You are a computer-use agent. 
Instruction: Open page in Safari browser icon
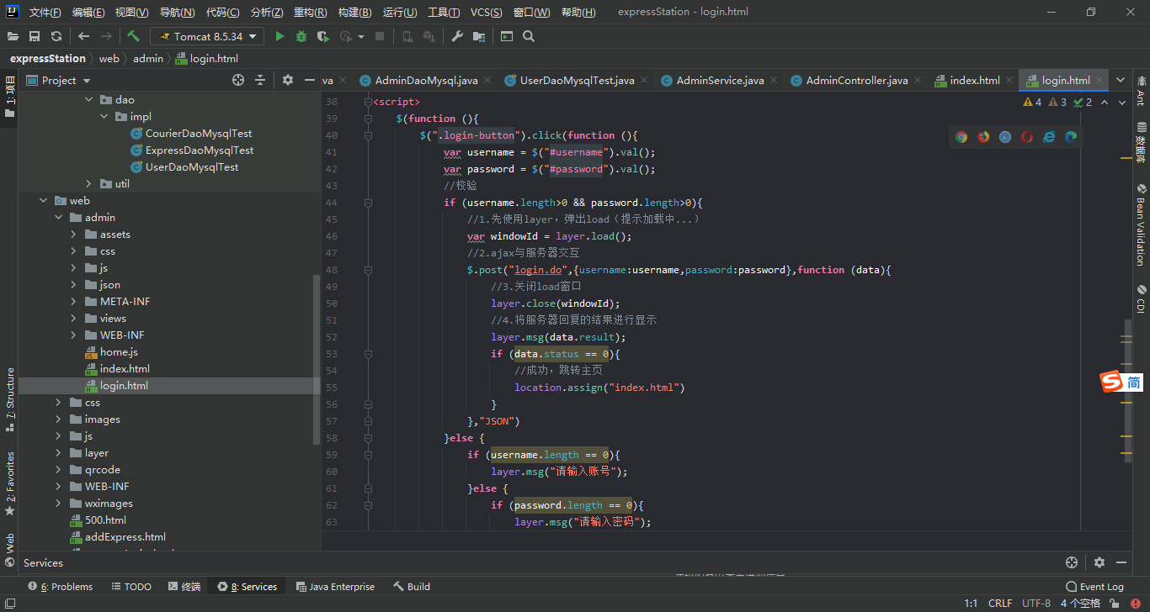tap(1005, 137)
